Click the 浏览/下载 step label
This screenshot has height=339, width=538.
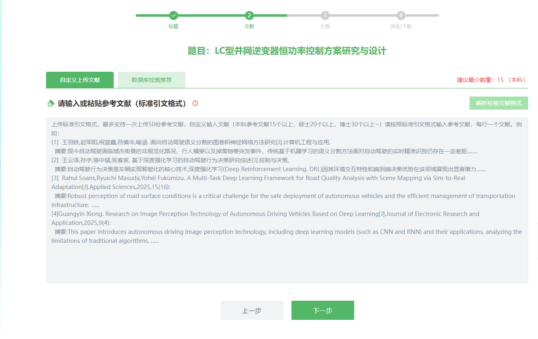(x=401, y=26)
